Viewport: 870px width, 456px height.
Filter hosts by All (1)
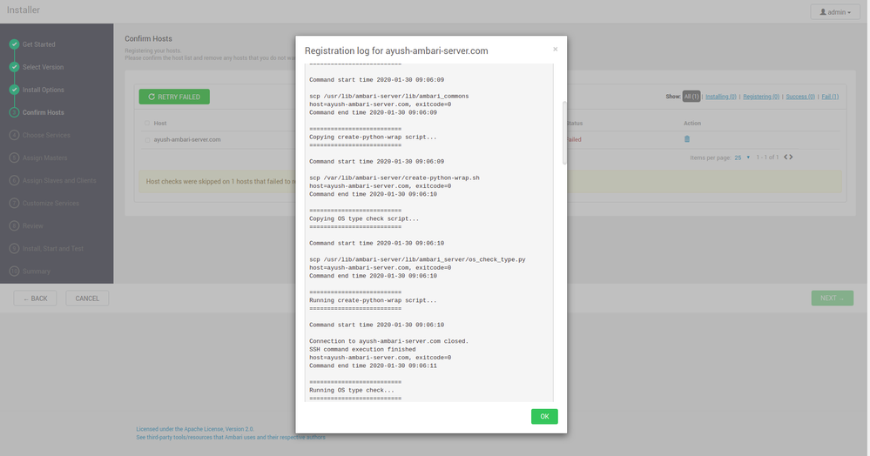691,97
